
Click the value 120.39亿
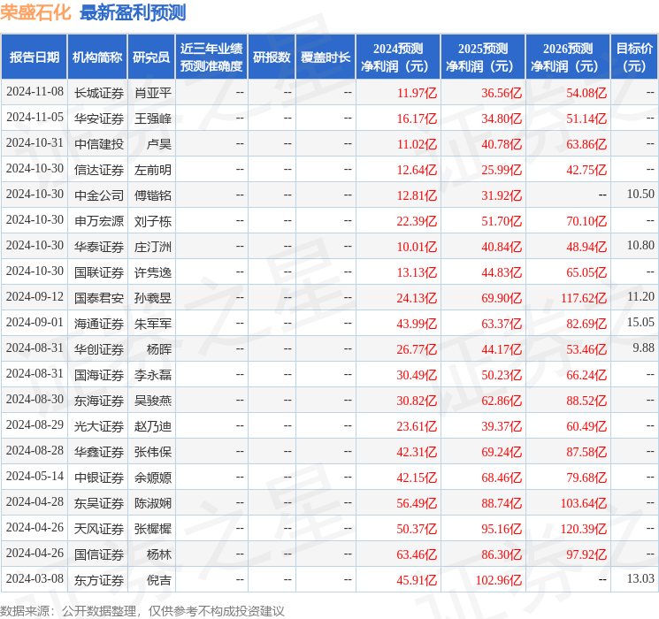tap(584, 529)
